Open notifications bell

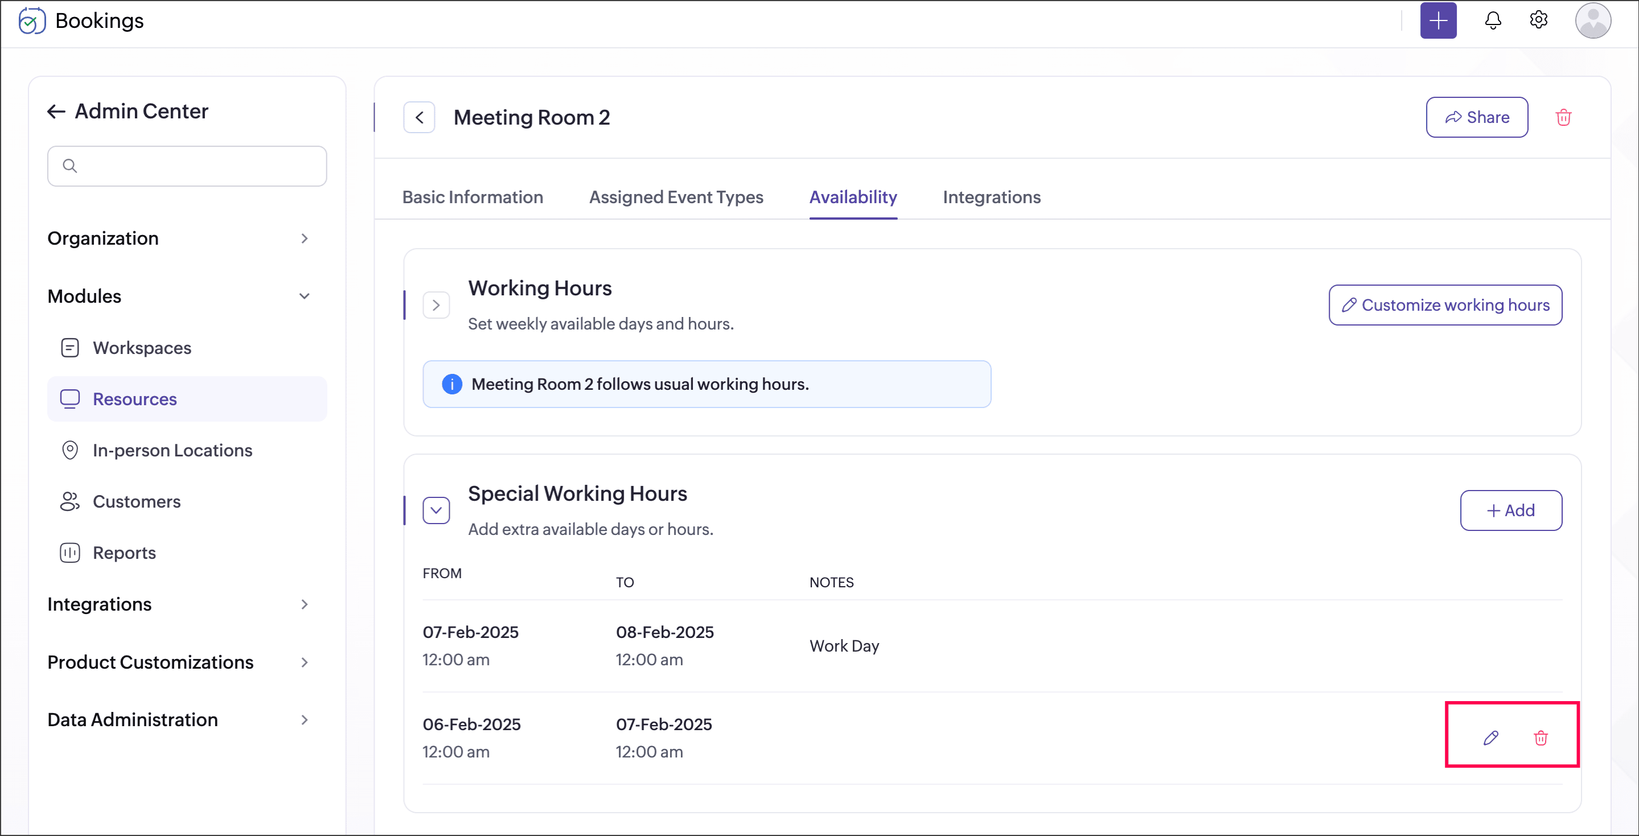click(x=1493, y=20)
